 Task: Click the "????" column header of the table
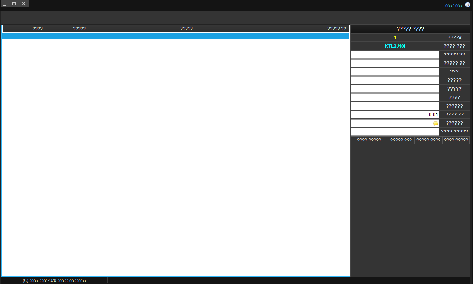(24, 29)
